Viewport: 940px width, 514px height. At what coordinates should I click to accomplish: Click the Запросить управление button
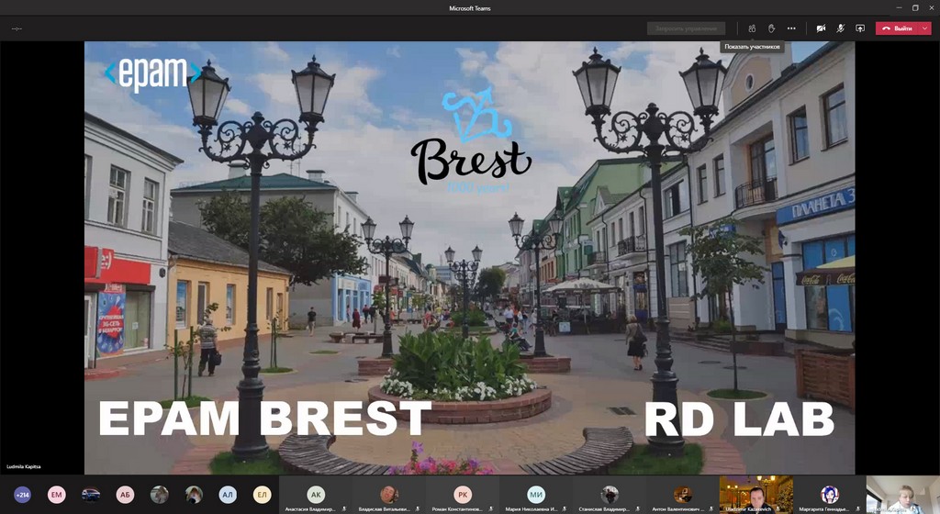(686, 28)
